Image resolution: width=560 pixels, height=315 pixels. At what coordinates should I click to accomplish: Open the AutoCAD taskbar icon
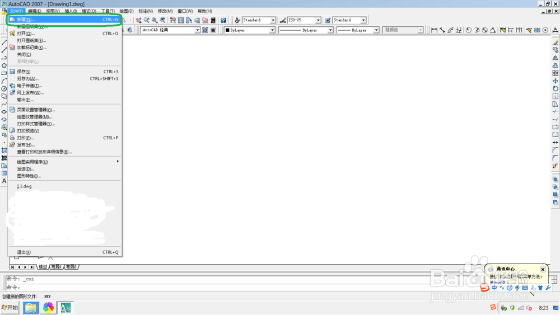(66, 308)
